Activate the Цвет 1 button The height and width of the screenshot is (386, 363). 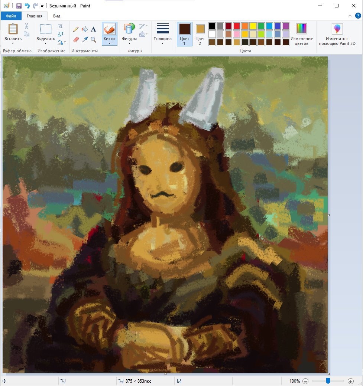click(x=184, y=34)
